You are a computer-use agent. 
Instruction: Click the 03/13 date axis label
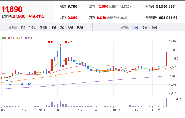(x=61, y=110)
